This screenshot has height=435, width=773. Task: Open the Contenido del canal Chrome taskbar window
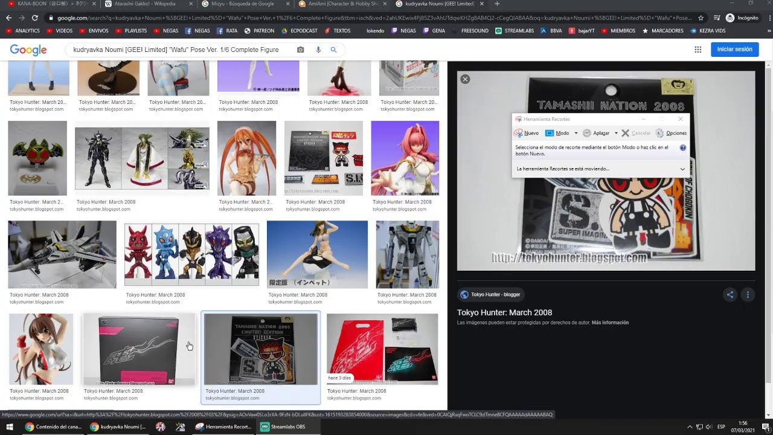pyautogui.click(x=53, y=427)
